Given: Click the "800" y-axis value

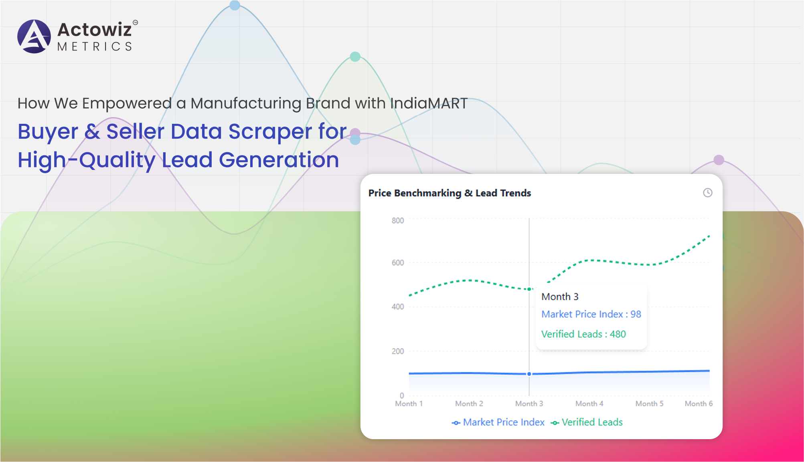Looking at the screenshot, I should tap(398, 220).
